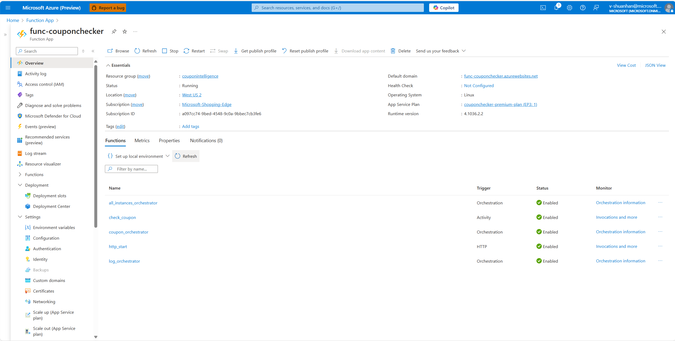
Task: Open Cloud Shell from the top bar
Action: tap(543, 8)
